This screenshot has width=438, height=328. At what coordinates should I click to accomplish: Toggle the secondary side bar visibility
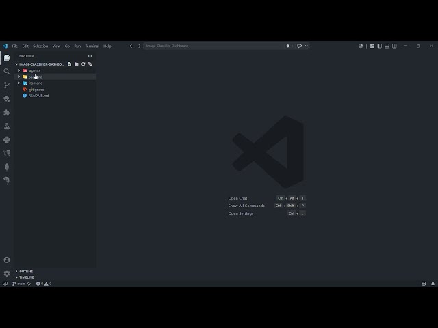point(394,46)
